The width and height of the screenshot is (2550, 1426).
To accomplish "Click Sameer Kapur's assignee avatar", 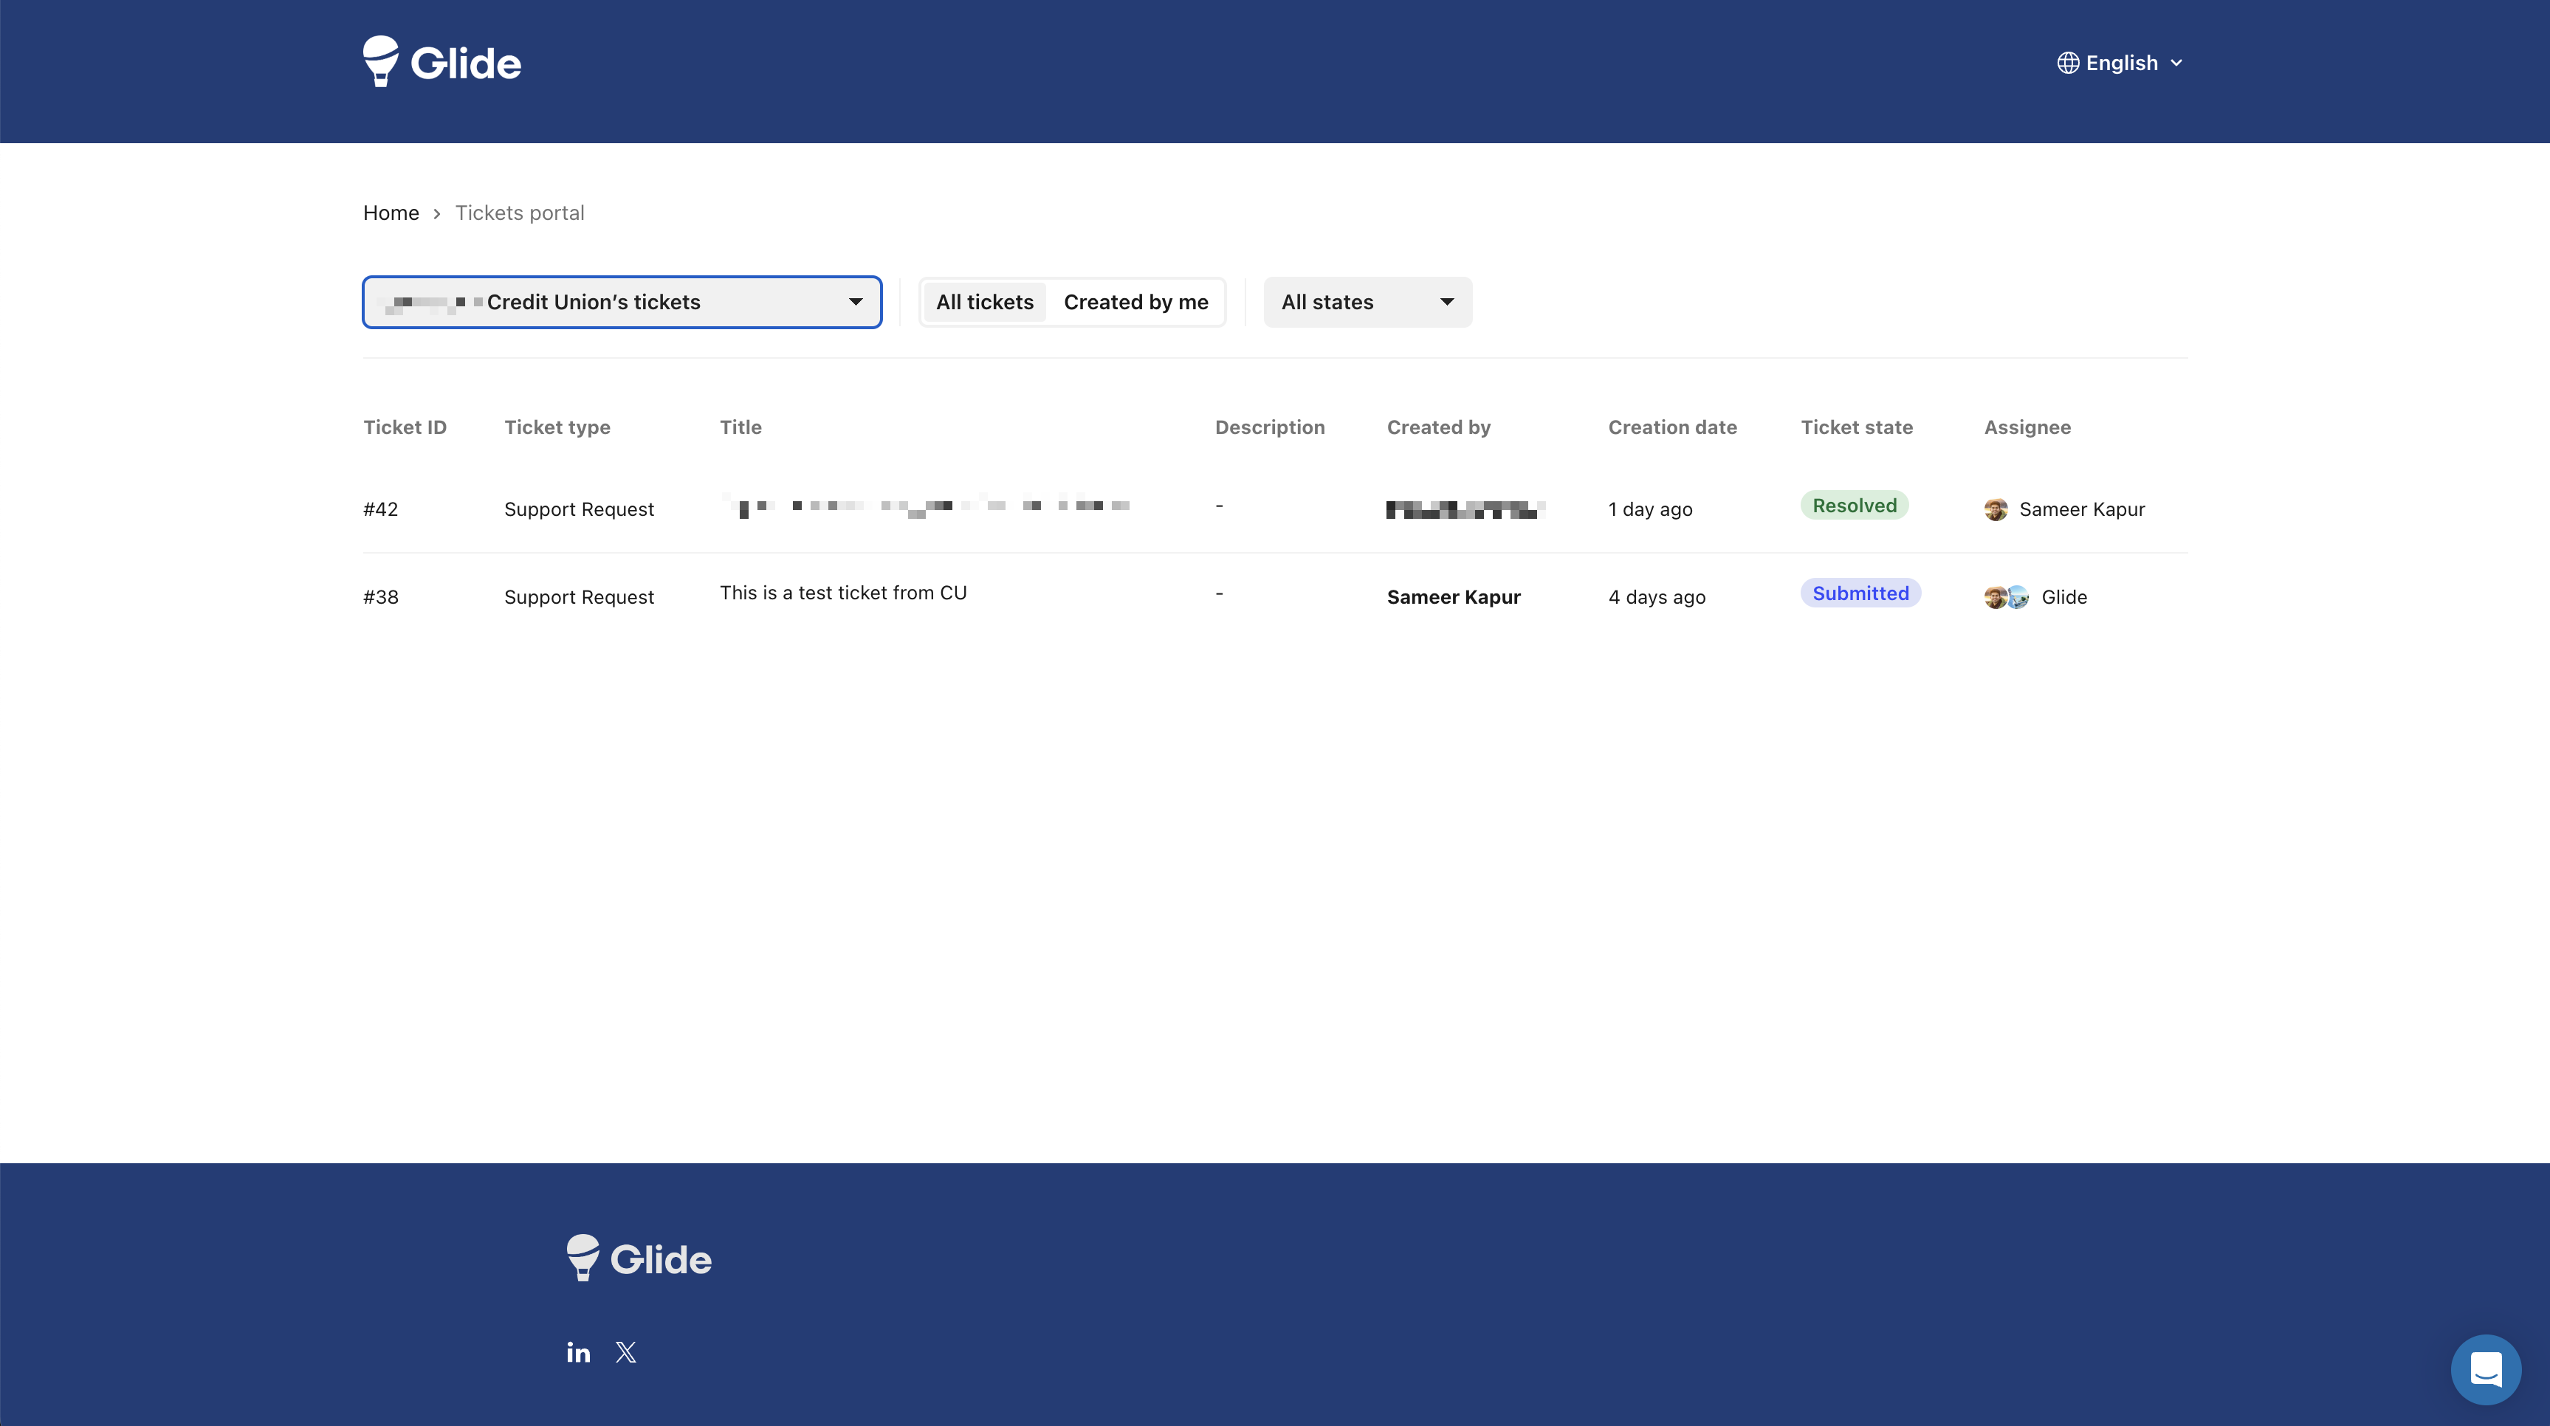I will click(1996, 509).
